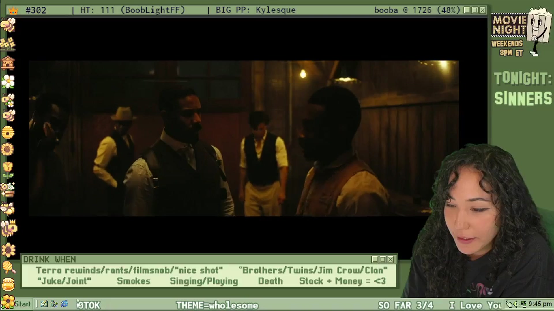Click the Stack + Money = <3 rule
The image size is (554, 311).
point(342,281)
